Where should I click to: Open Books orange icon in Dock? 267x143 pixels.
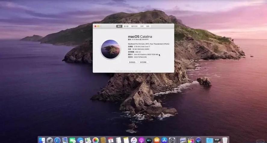tap(157, 140)
